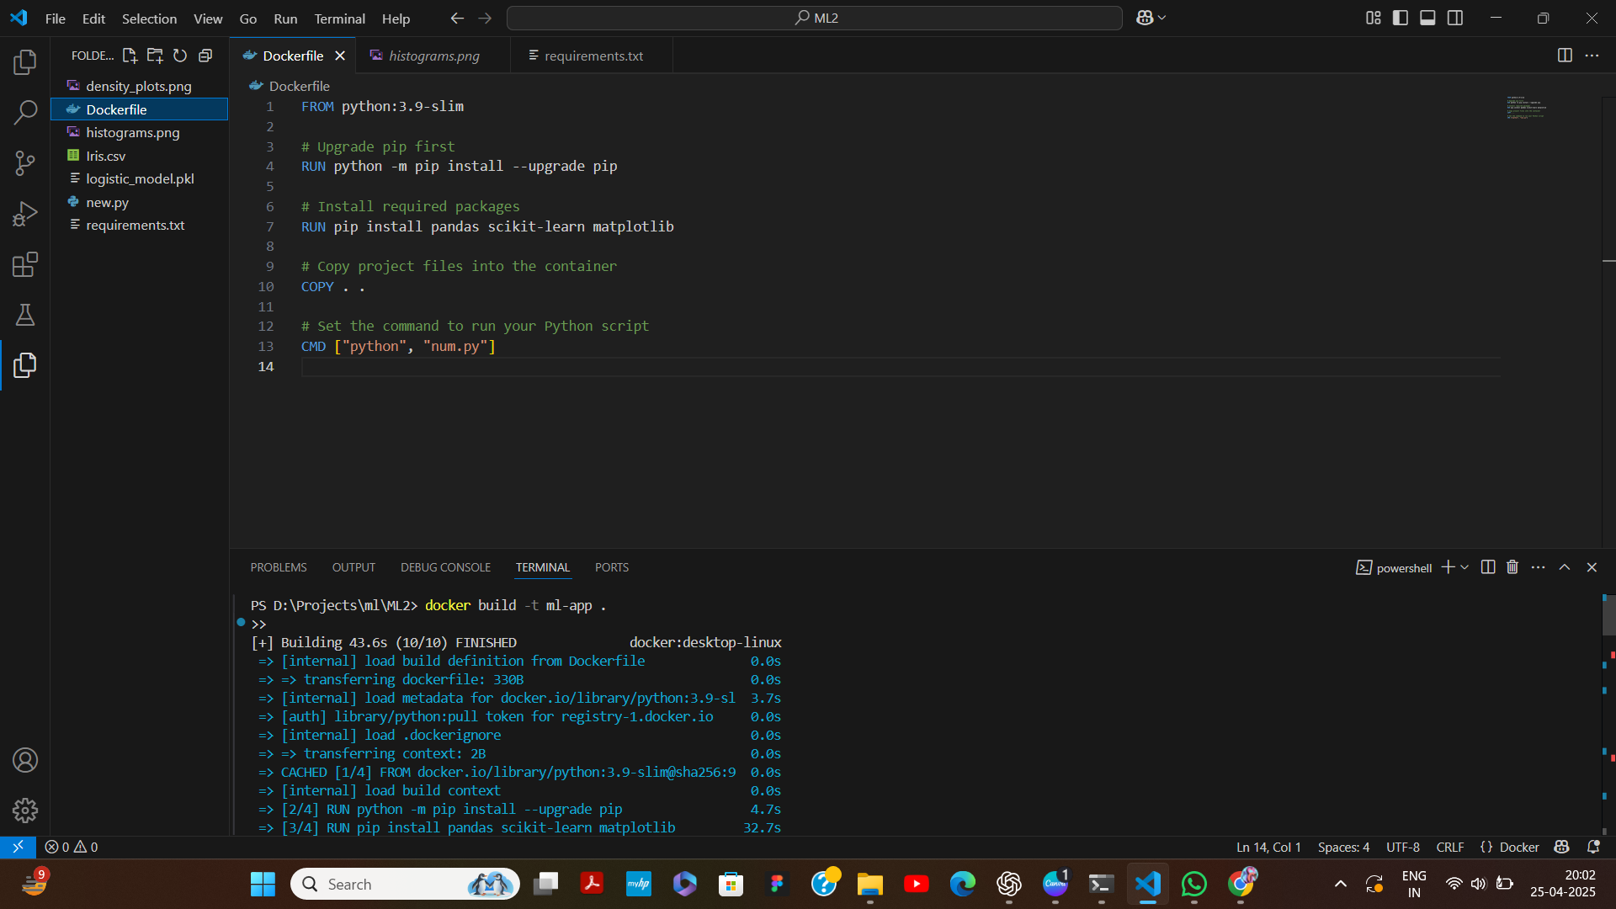Viewport: 1616px width, 909px height.
Task: Close the terminal panel
Action: tap(1592, 567)
